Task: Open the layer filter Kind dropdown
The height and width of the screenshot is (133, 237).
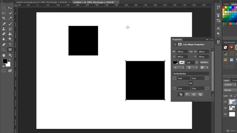Action: [230, 85]
